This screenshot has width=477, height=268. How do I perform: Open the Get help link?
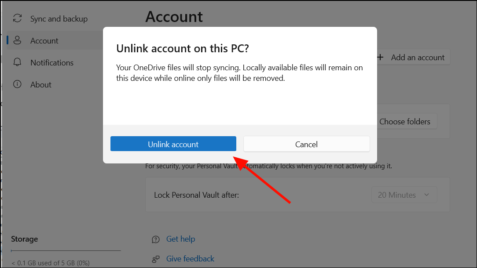tap(180, 239)
